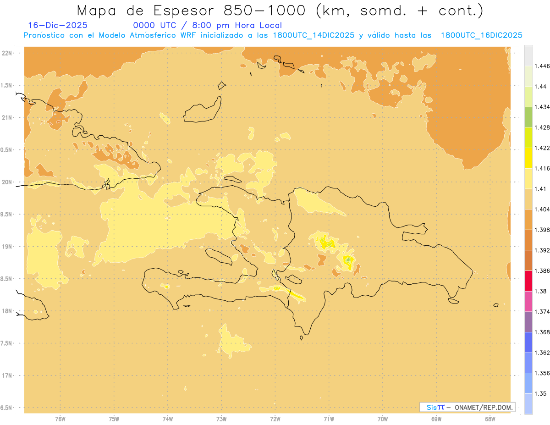The width and height of the screenshot is (550, 425).
Task: Click legend value "1.362"
Action: click(542, 353)
